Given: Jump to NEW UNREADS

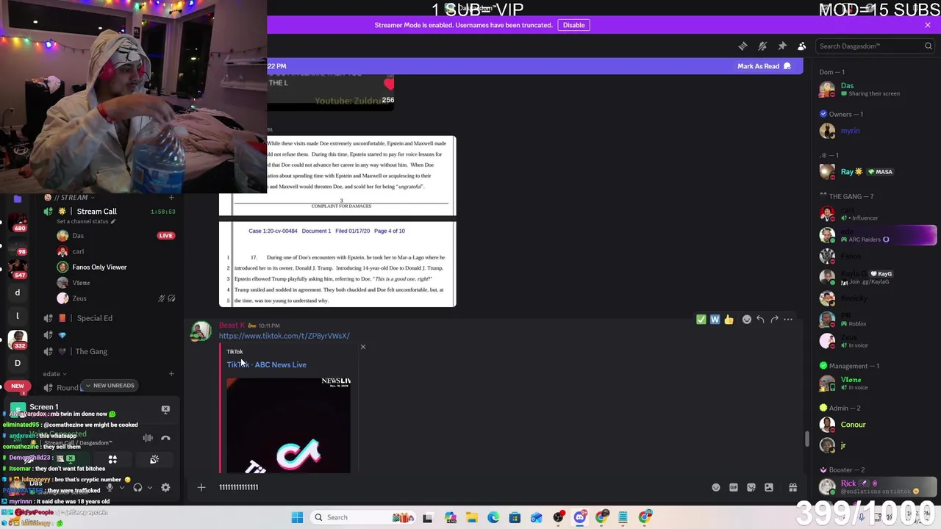Looking at the screenshot, I should click(x=109, y=385).
